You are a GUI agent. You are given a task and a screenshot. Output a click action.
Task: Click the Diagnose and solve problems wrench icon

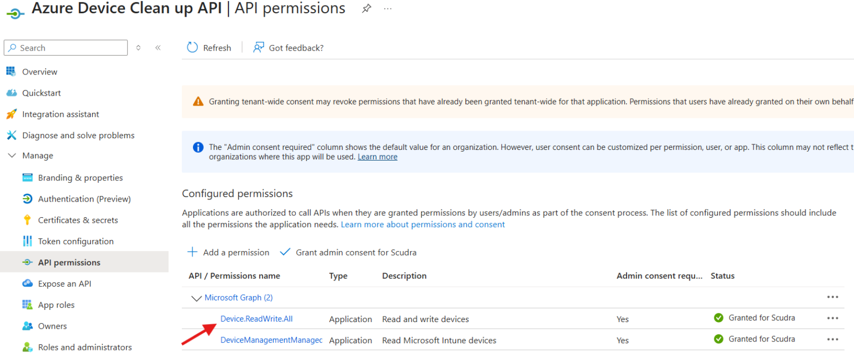11,135
